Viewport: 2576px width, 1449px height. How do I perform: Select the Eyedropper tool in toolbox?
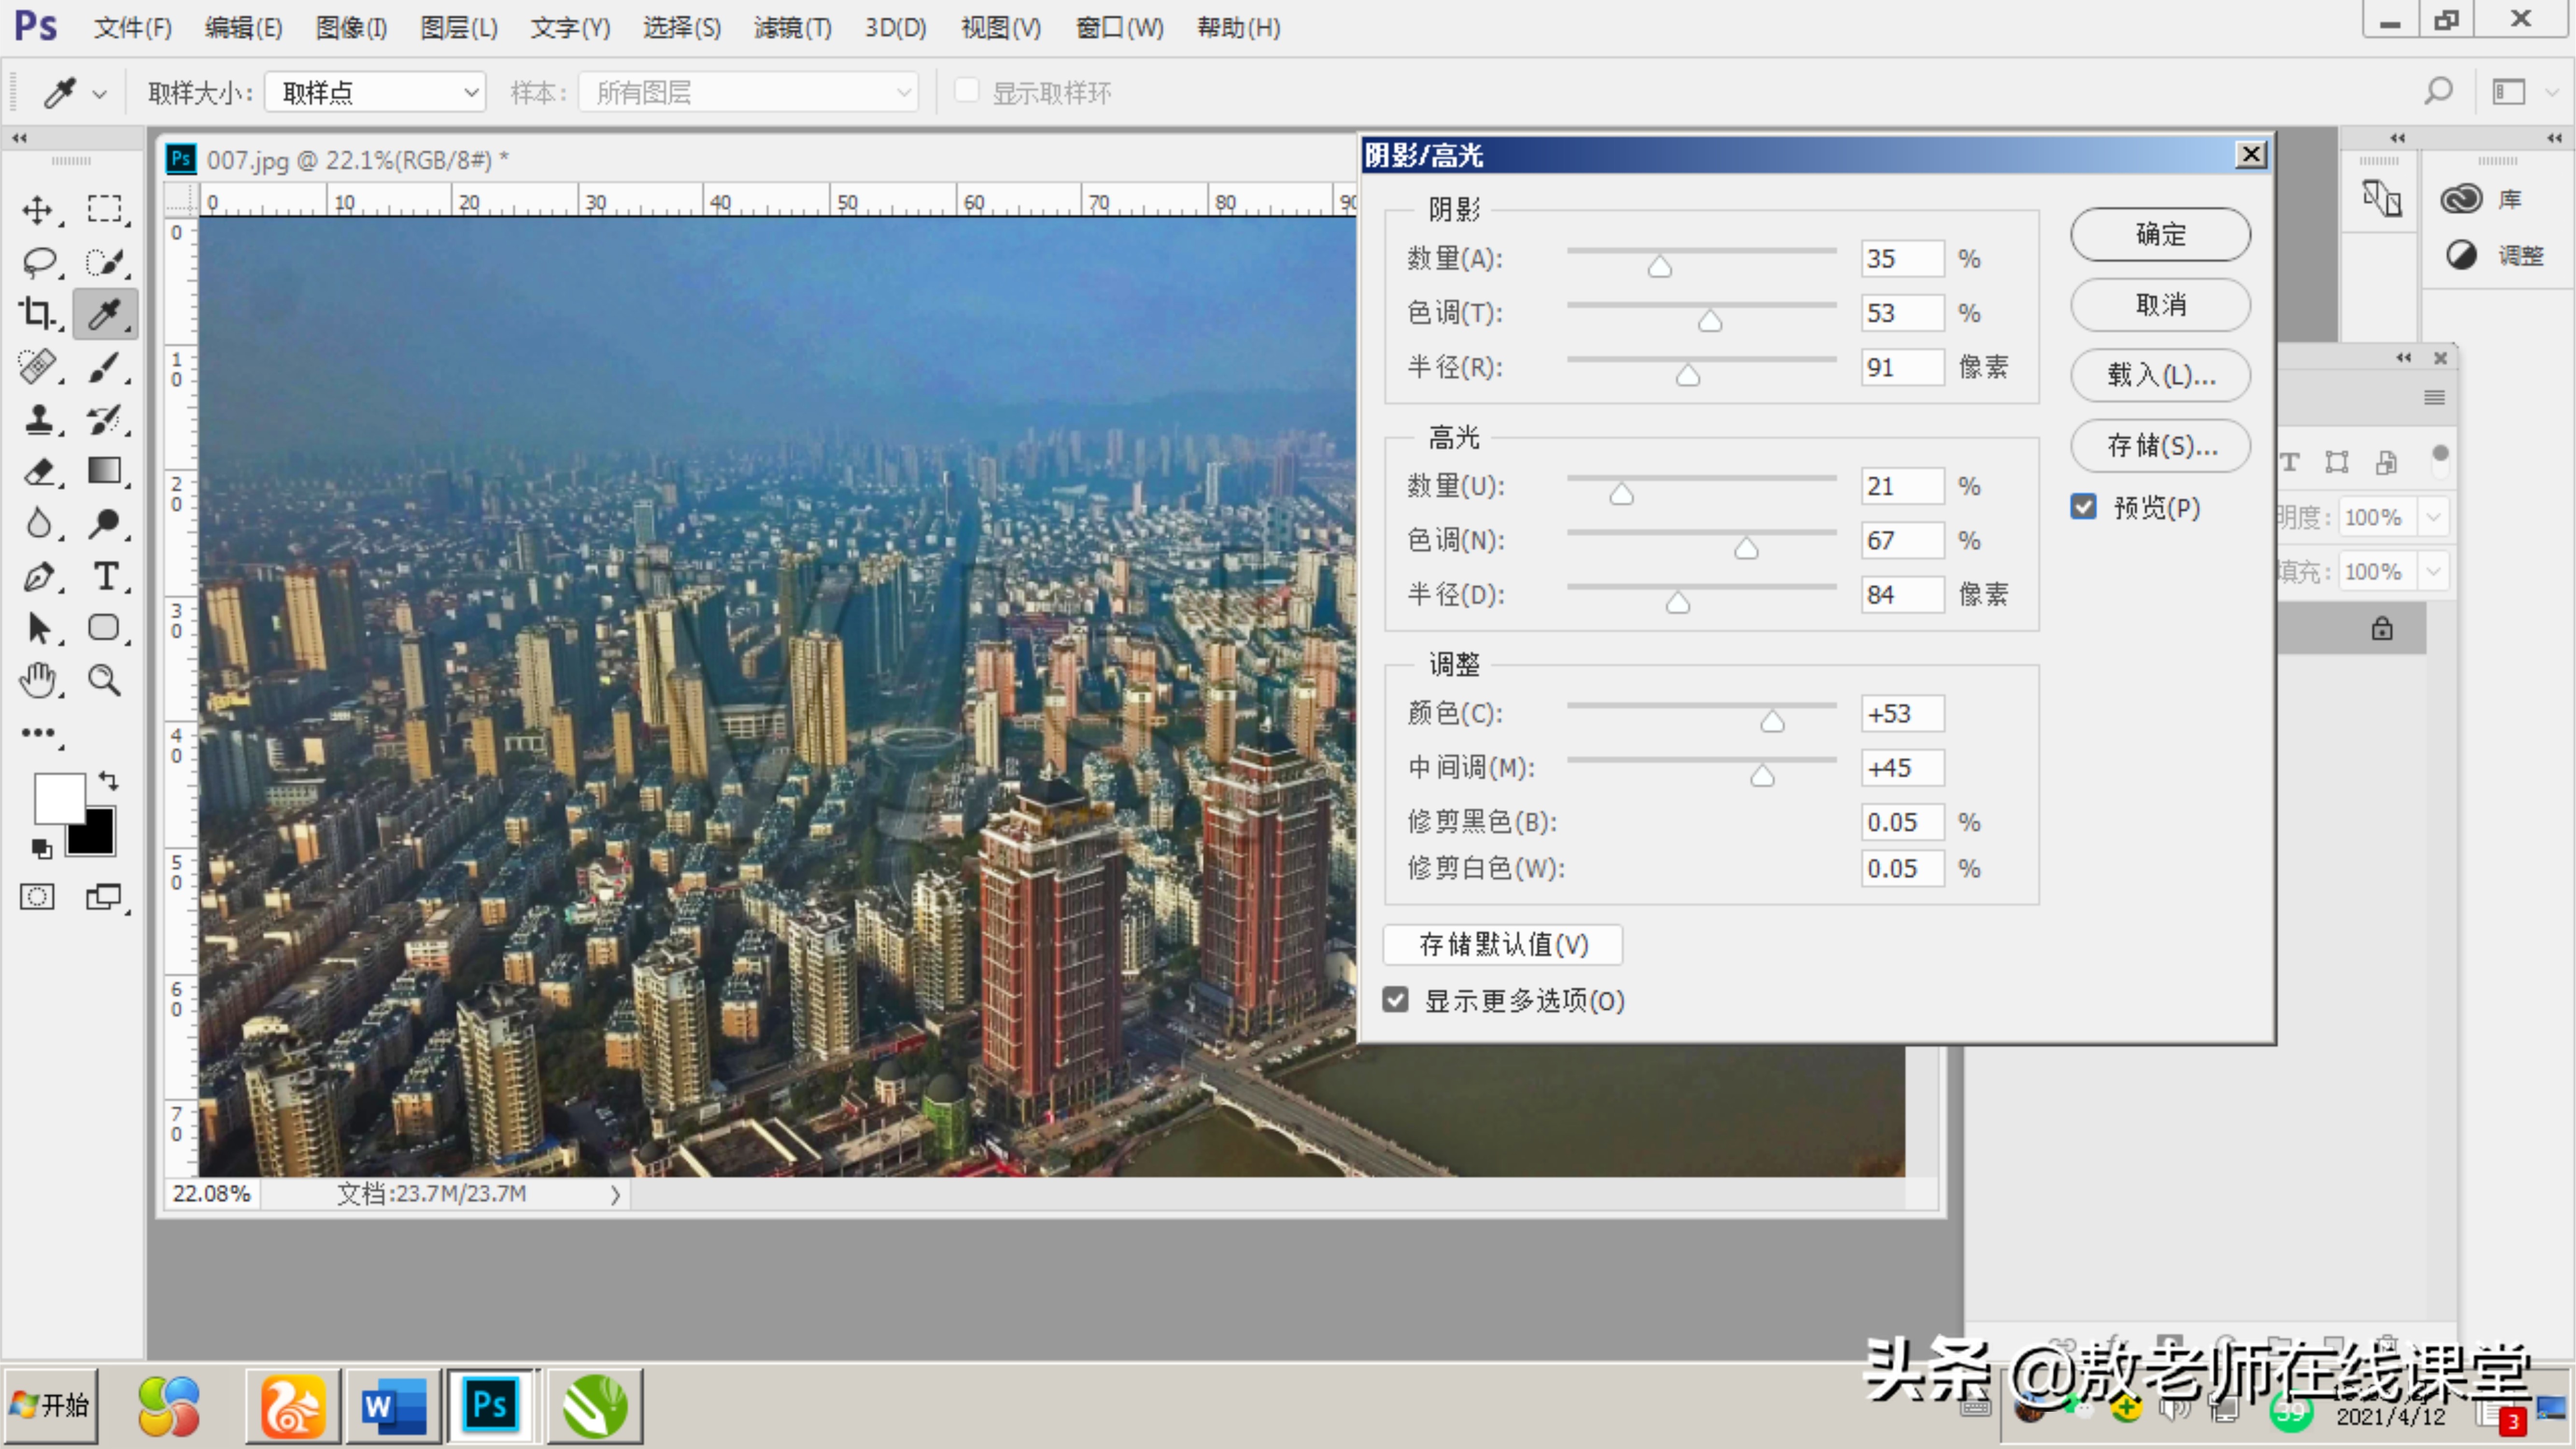point(104,314)
